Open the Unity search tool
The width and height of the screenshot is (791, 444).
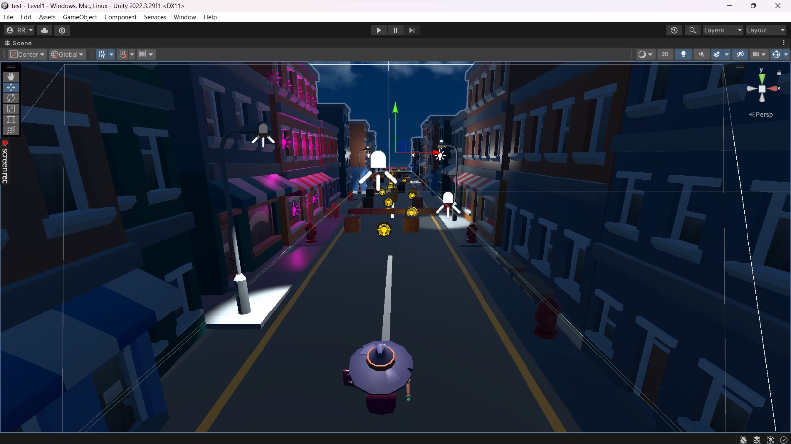tap(692, 30)
